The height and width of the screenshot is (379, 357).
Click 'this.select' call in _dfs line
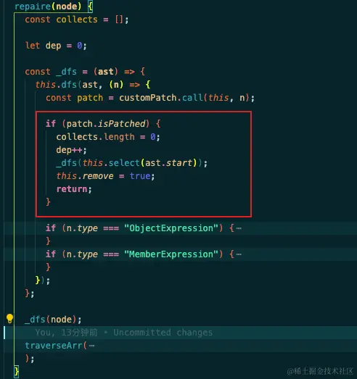(x=111, y=163)
